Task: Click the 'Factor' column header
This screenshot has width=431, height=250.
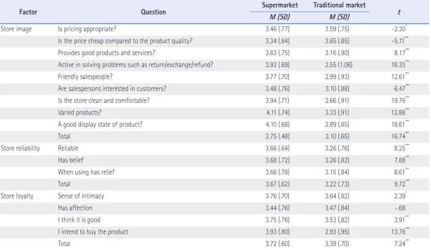Action: tap(28, 12)
